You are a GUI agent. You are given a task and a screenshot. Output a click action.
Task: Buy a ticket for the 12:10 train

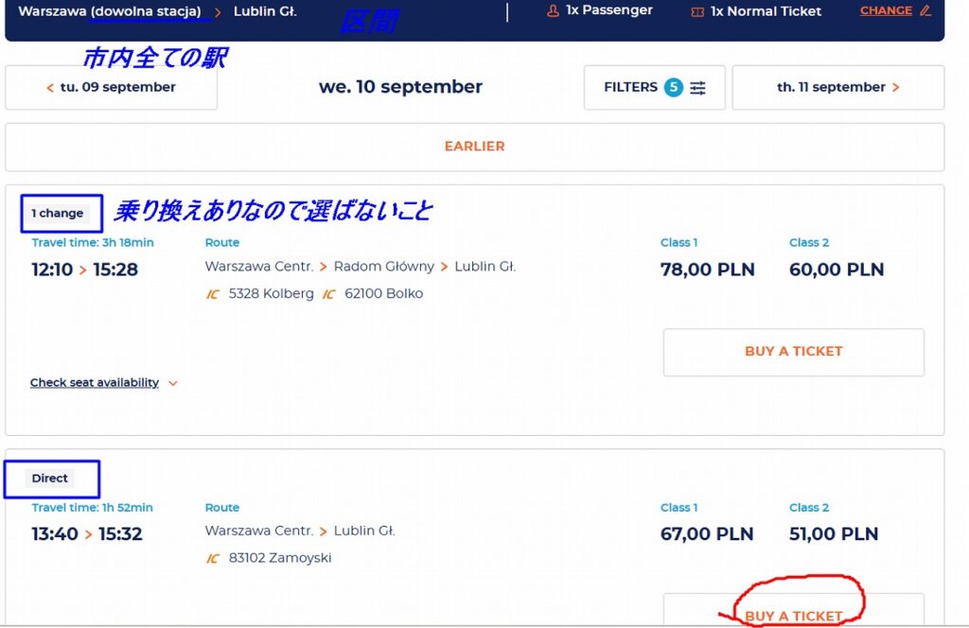coord(793,352)
